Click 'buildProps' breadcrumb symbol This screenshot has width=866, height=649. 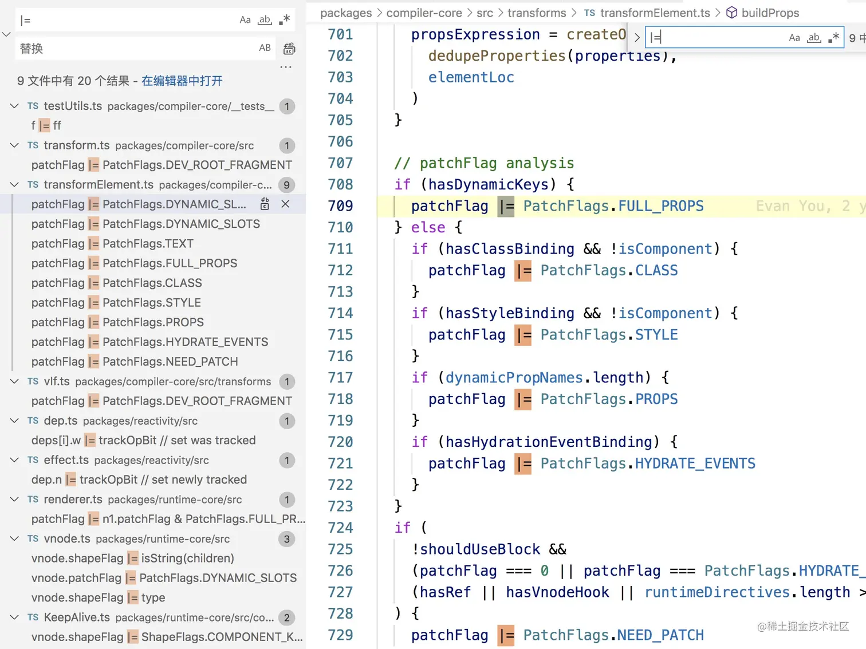[770, 13]
